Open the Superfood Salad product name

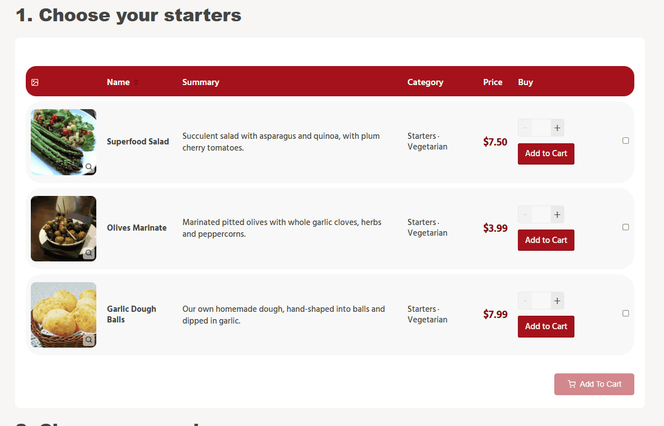coord(138,142)
